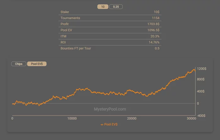Click the 30000 x-axis tick label
Screen dimensions: 220x140
pos(191,118)
